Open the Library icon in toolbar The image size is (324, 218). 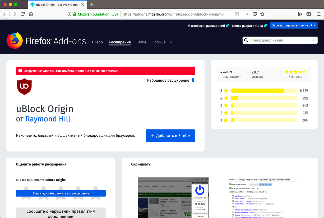pyautogui.click(x=300, y=14)
